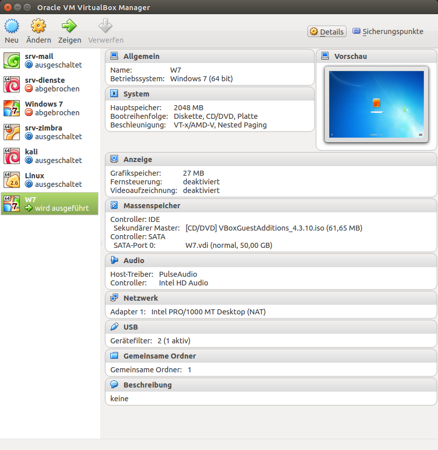This screenshot has width=438, height=450.
Task: Click the 'PulseAudio' host driver value
Action: 178,274
